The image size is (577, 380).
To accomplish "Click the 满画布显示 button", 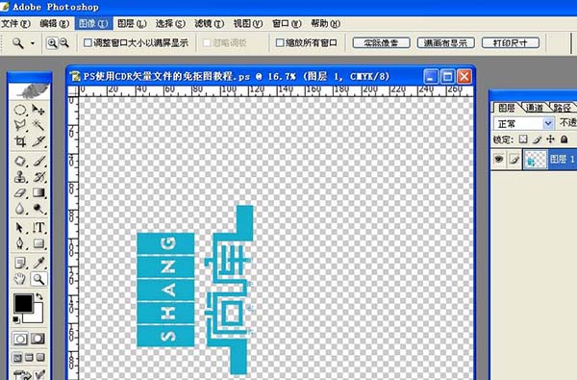I will click(445, 43).
